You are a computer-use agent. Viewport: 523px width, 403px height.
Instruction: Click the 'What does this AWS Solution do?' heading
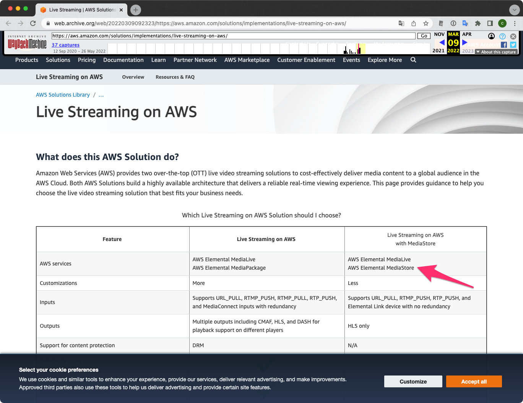107,157
